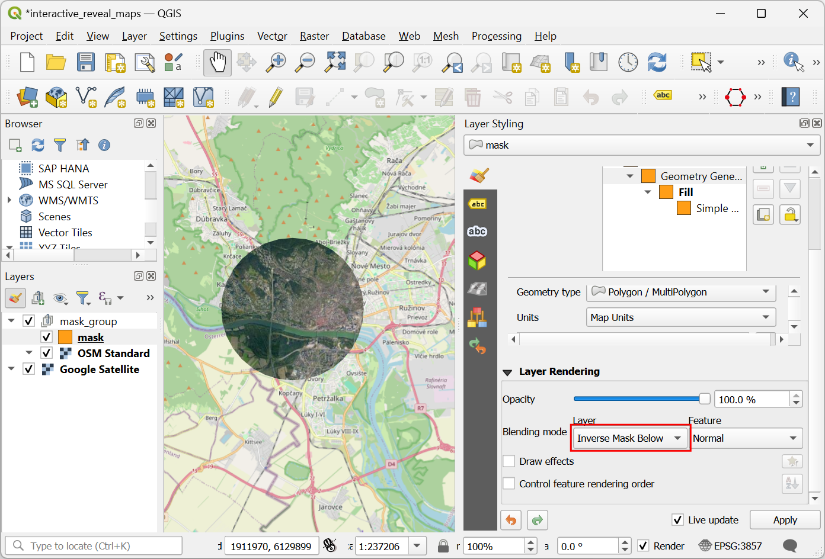Image resolution: width=825 pixels, height=559 pixels.
Task: Click the Save Project floppy disk icon
Action: (86, 63)
